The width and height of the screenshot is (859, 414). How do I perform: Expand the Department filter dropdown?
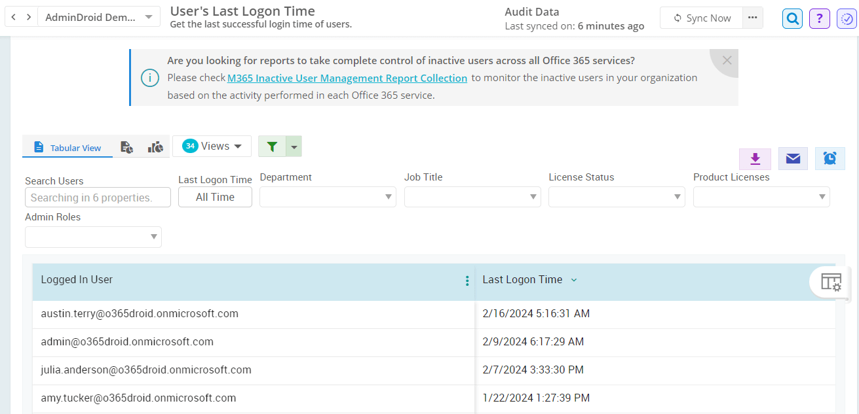[328, 197]
